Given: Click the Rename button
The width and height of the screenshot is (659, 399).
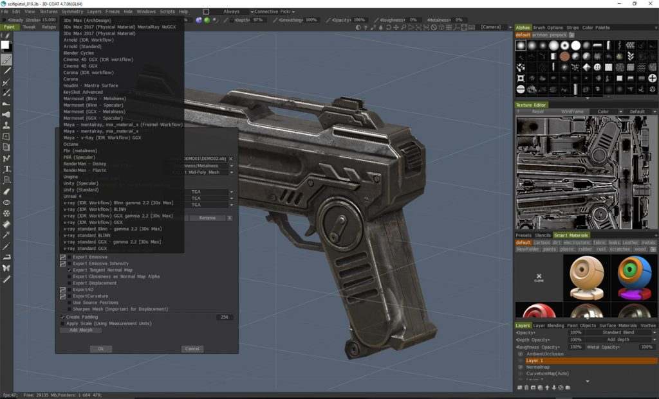Looking at the screenshot, I should pyautogui.click(x=207, y=218).
